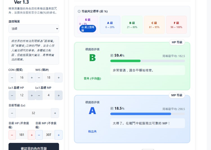Open the 選擇職業 dropdown showing 法師
This screenshot has width=211, height=150.
(34, 29)
